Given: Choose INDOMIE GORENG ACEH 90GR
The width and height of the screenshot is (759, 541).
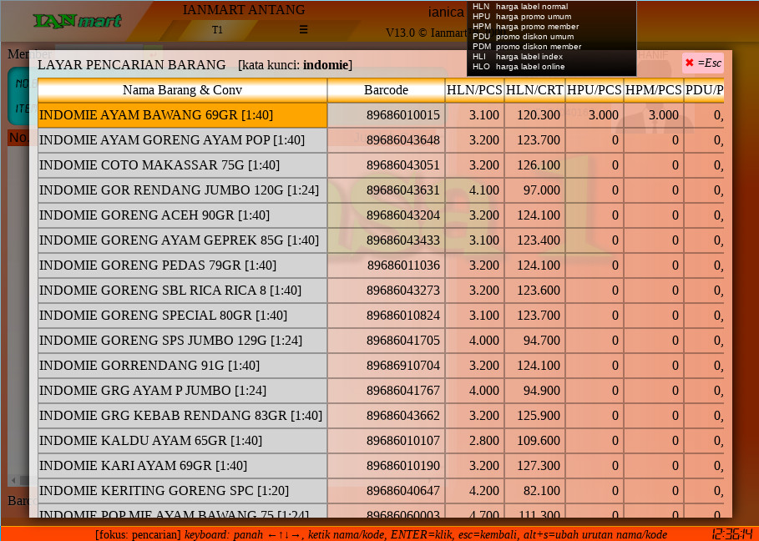Looking at the screenshot, I should click(182, 215).
